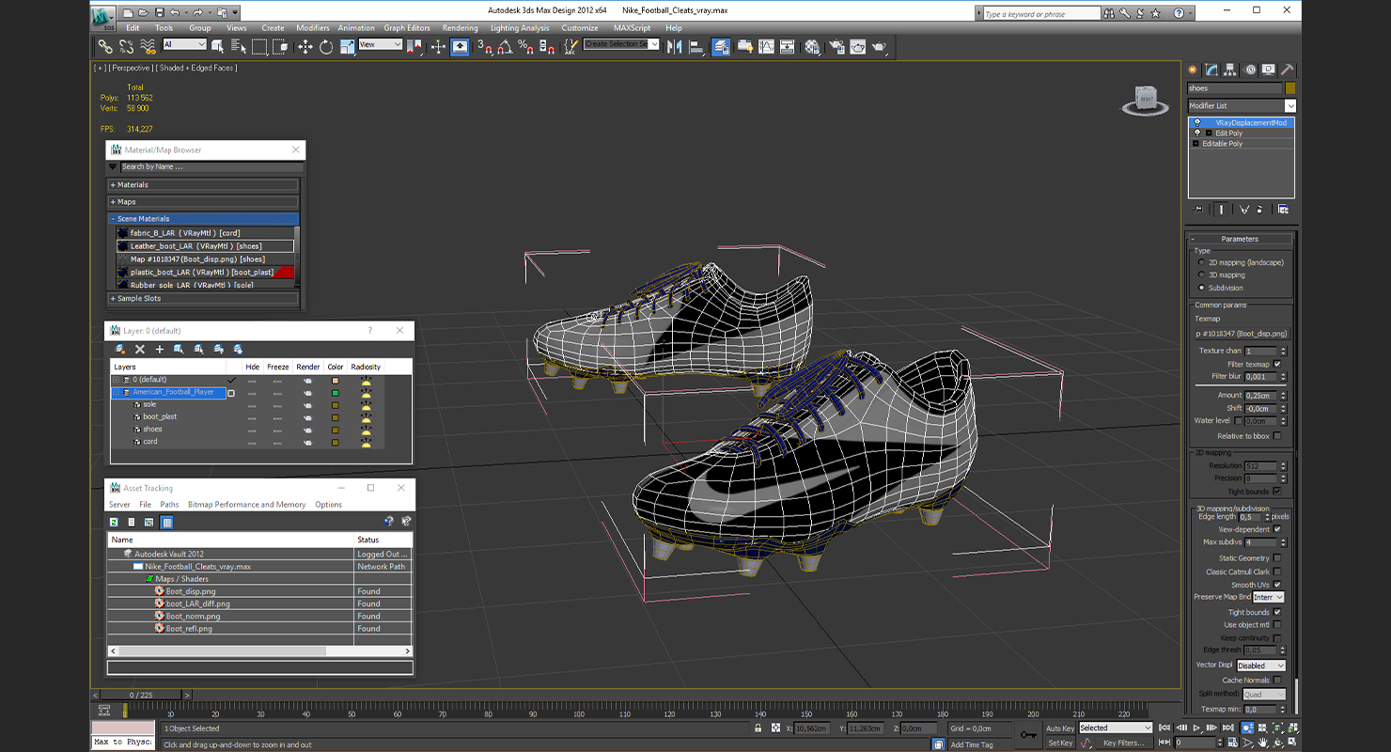Image resolution: width=1391 pixels, height=752 pixels.
Task: Click Delete layer X icon in Layer dialog
Action: pyautogui.click(x=140, y=349)
